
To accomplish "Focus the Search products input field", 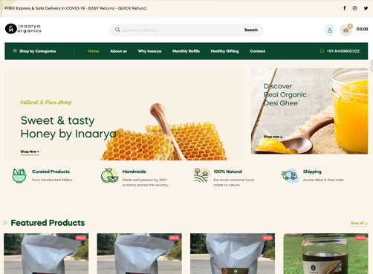I will (x=181, y=30).
